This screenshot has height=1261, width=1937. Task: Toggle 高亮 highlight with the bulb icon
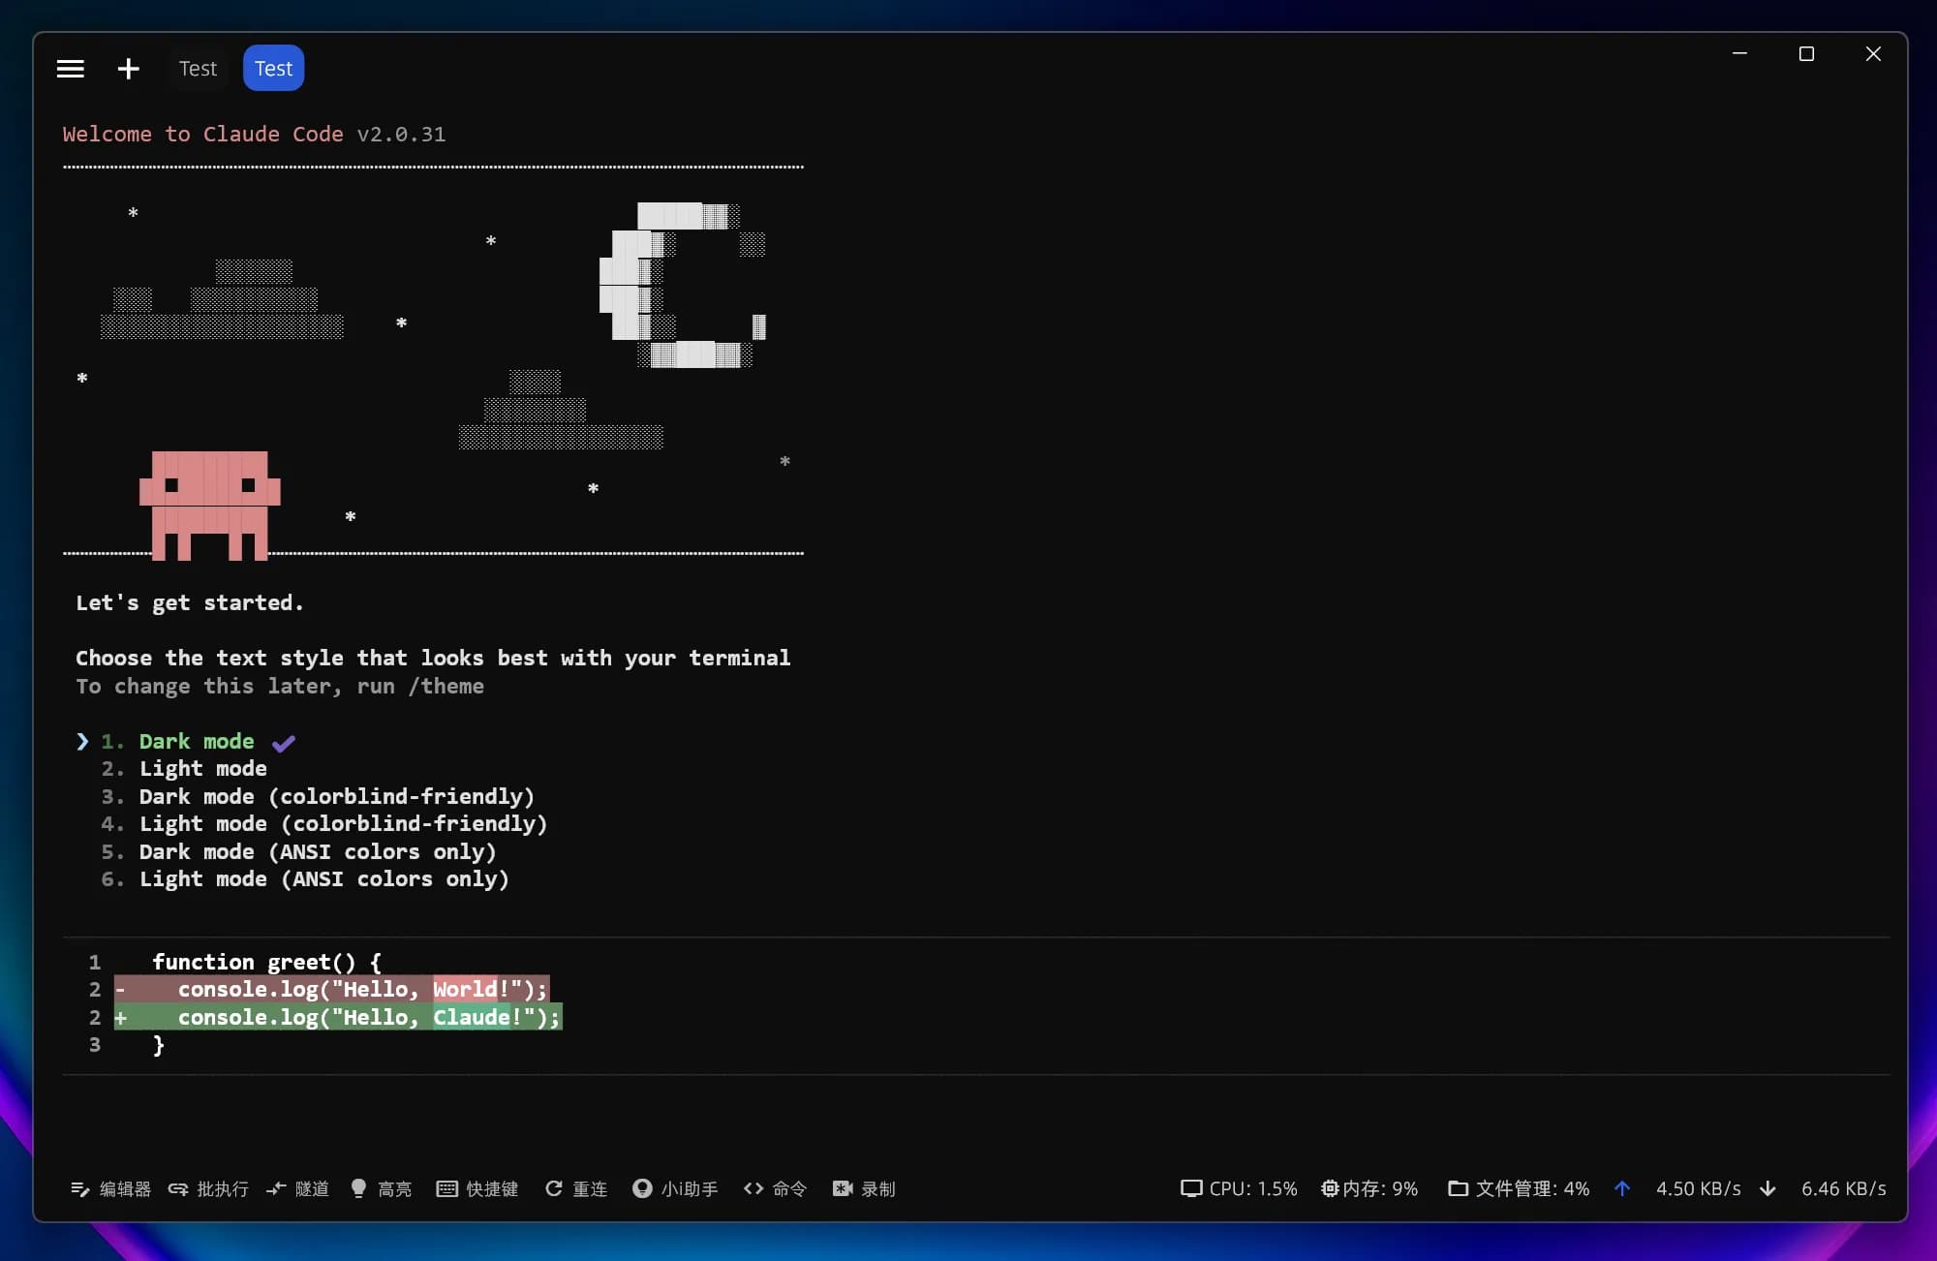pos(359,1188)
